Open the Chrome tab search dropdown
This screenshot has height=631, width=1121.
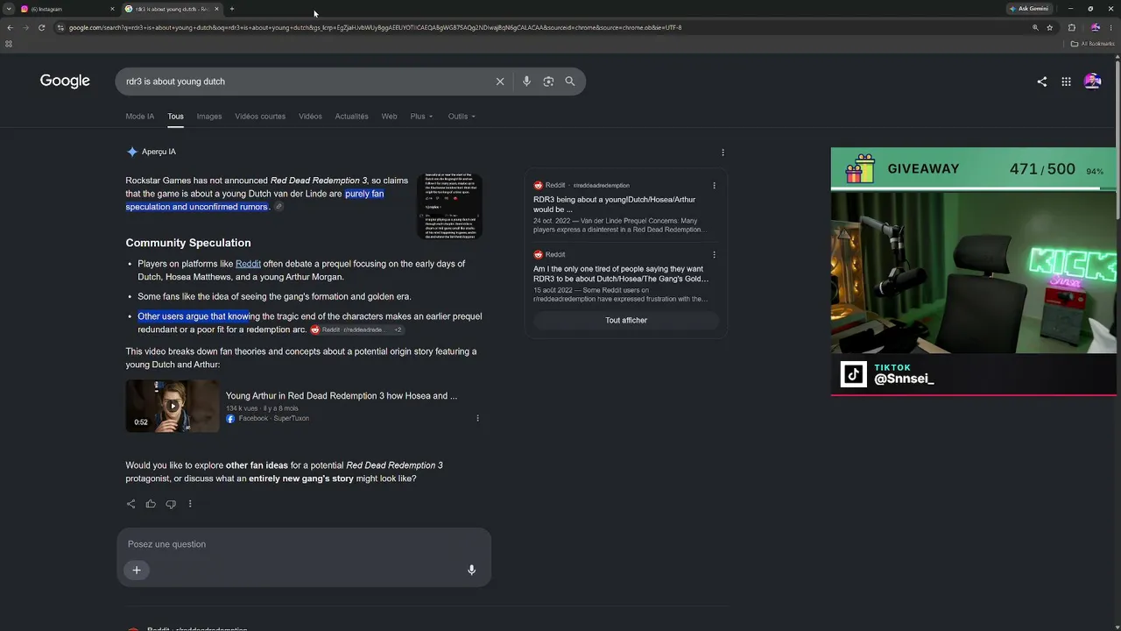(x=9, y=9)
